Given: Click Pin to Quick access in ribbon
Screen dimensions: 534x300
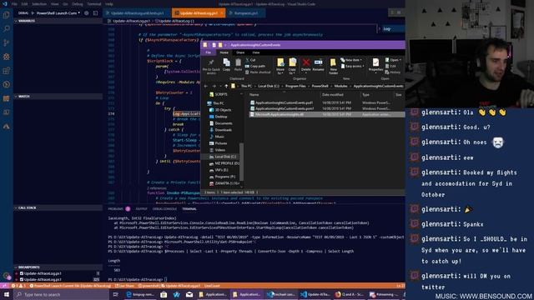Looking at the screenshot, I should 211,66.
